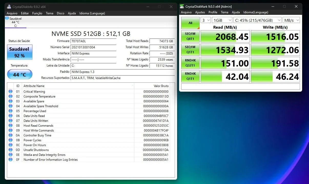
Task: Click the blue health orb on the Saudável disk tab
Action: [x=7, y=18]
